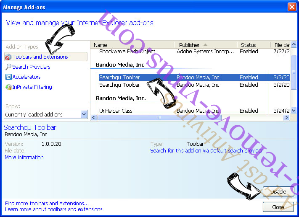Screen dimensions: 299x217
Task: Select the highlighted Searchqu Toolbar row
Action: [x=194, y=77]
